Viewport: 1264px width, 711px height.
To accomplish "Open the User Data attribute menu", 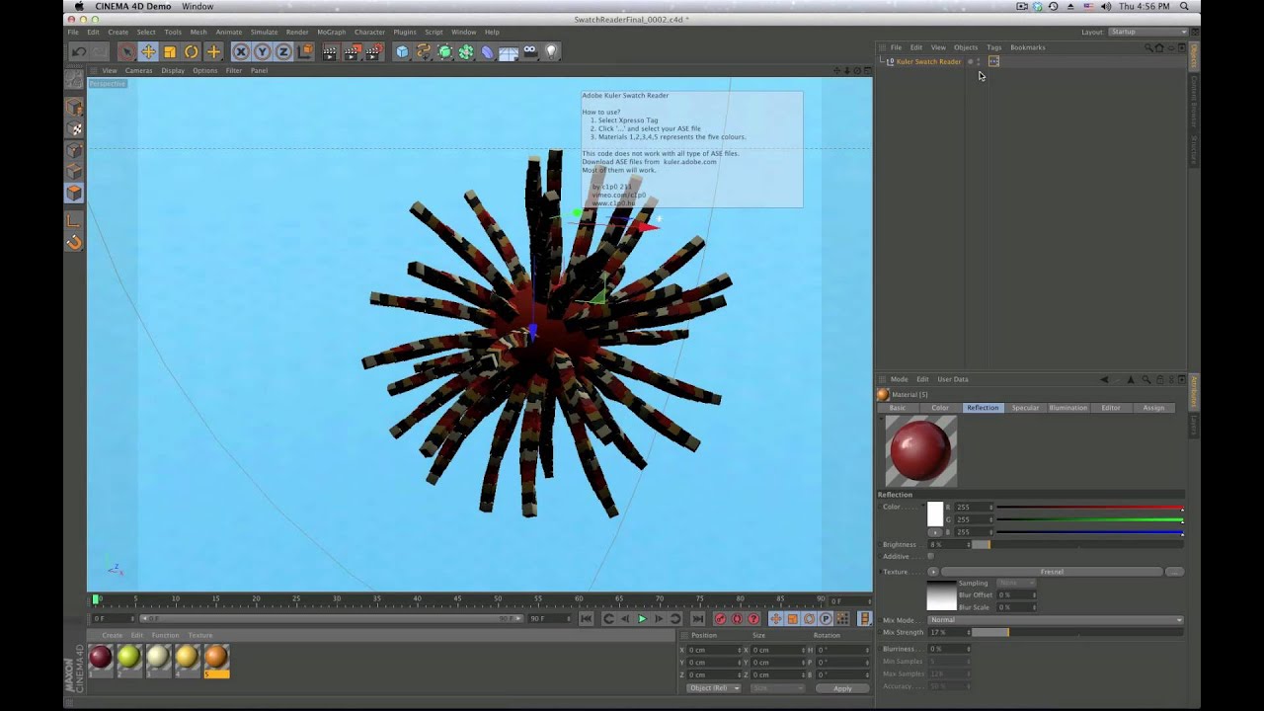I will point(953,379).
